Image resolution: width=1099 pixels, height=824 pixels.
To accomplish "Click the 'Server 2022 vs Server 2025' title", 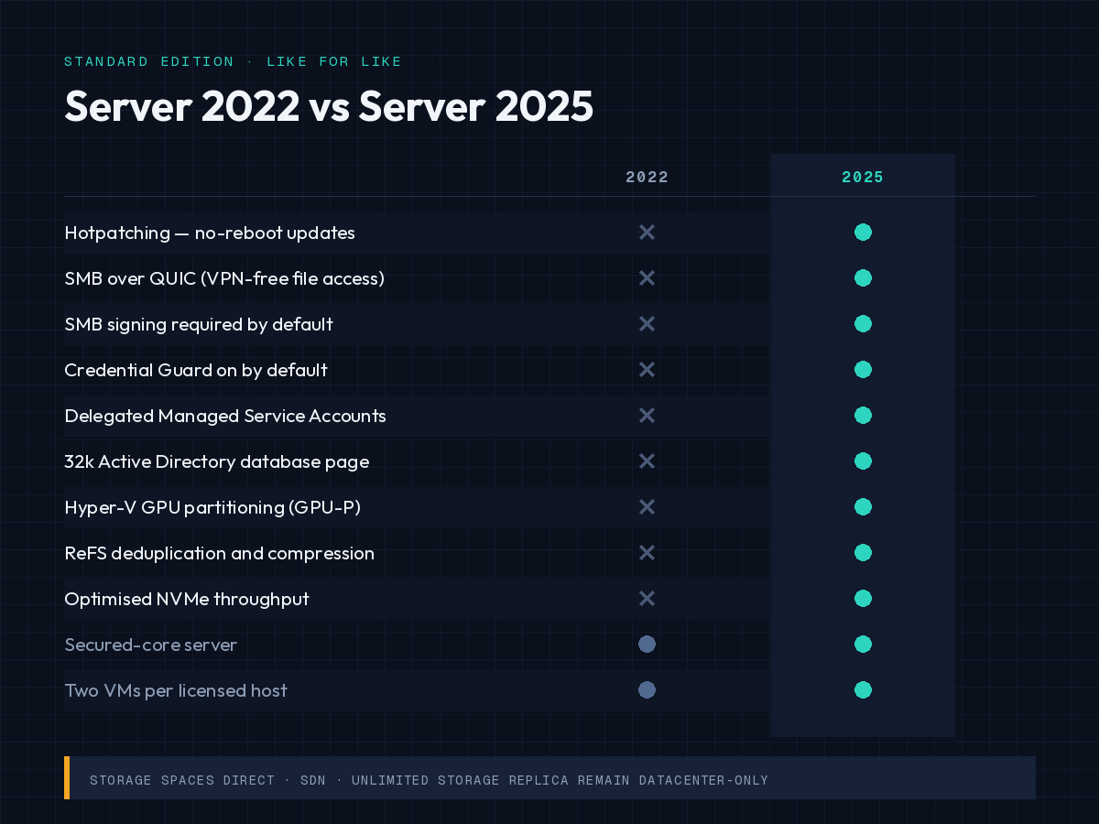I will 329,106.
